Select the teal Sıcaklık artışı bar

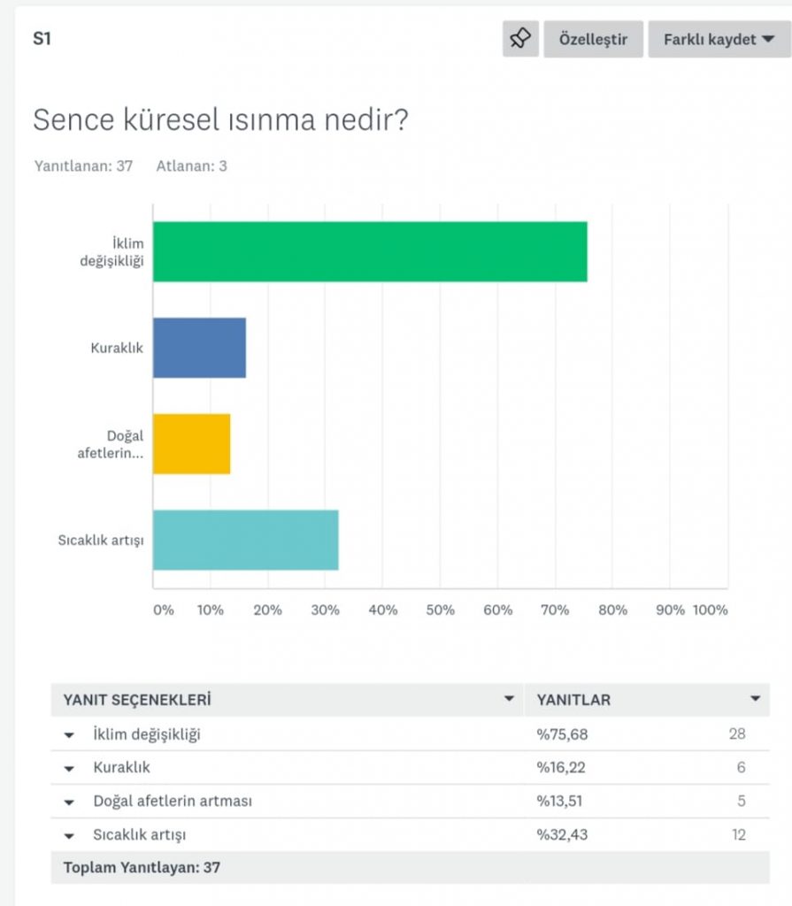coord(248,540)
